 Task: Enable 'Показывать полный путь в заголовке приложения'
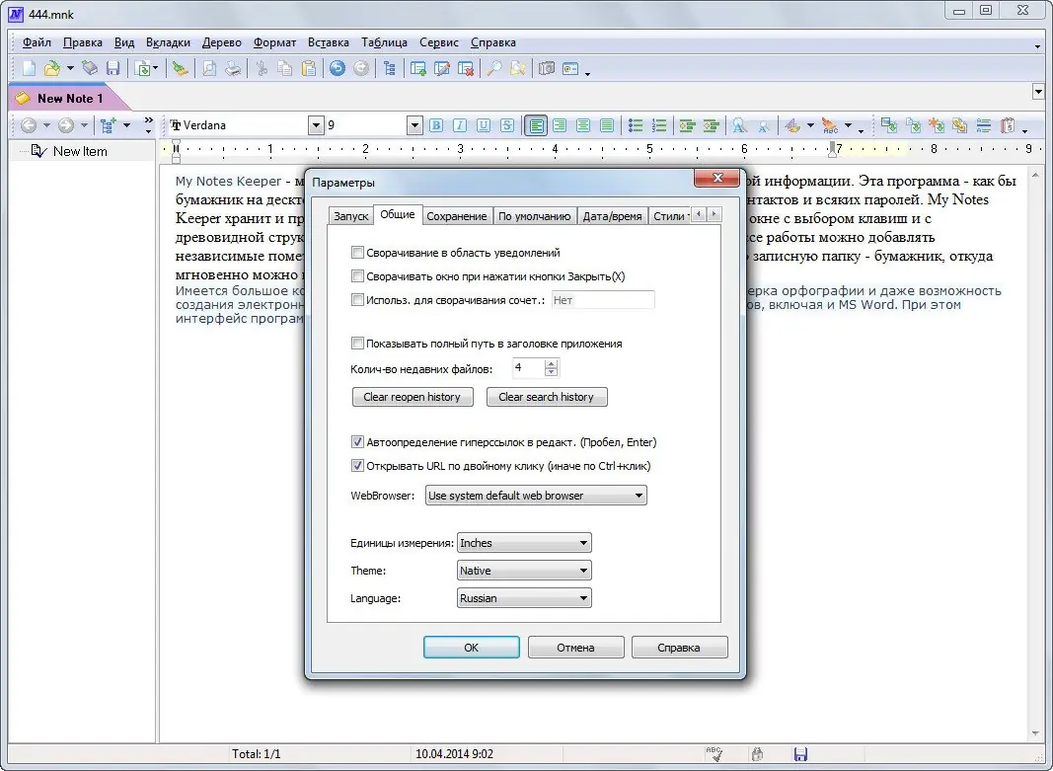click(x=357, y=344)
